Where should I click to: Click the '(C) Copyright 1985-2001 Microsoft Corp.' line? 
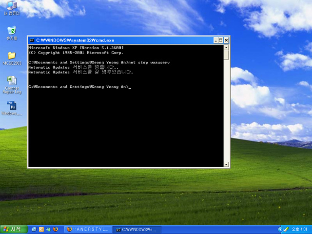click(x=76, y=53)
